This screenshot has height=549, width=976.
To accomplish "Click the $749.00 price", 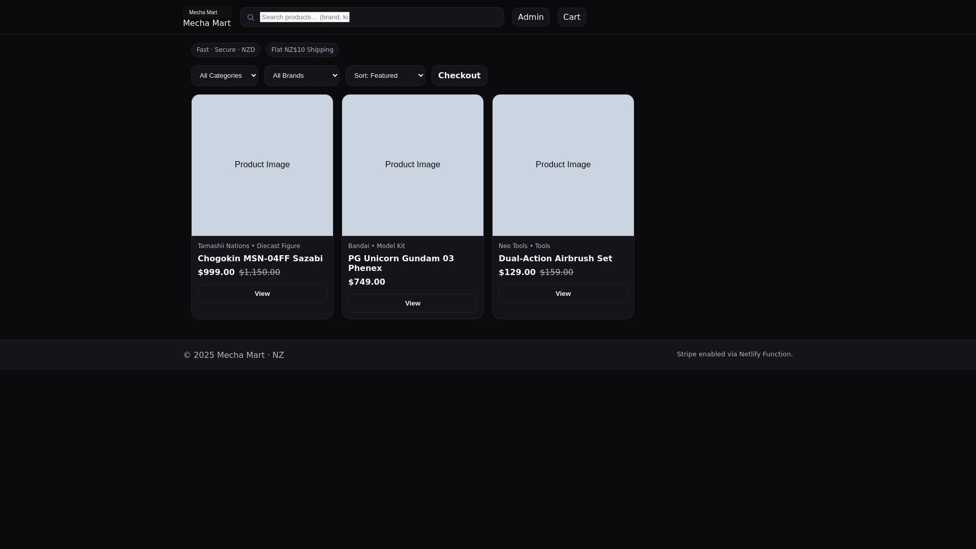I will (x=367, y=282).
